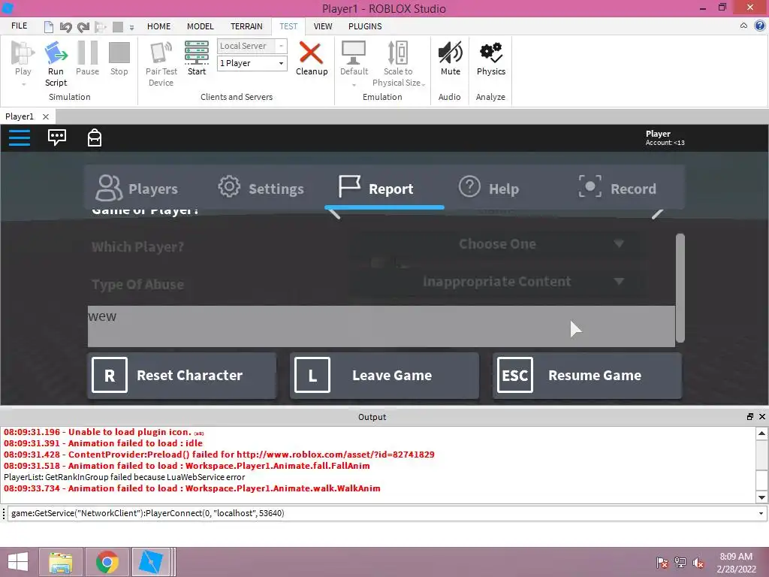Expand the Default emulation dropdown arrow
Viewport: 769px width, 577px height.
coord(354,85)
